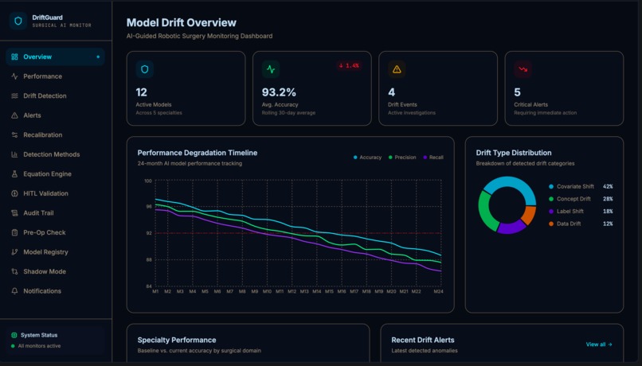Click the Notifications bell icon
This screenshot has height=366, width=642.
point(14,290)
